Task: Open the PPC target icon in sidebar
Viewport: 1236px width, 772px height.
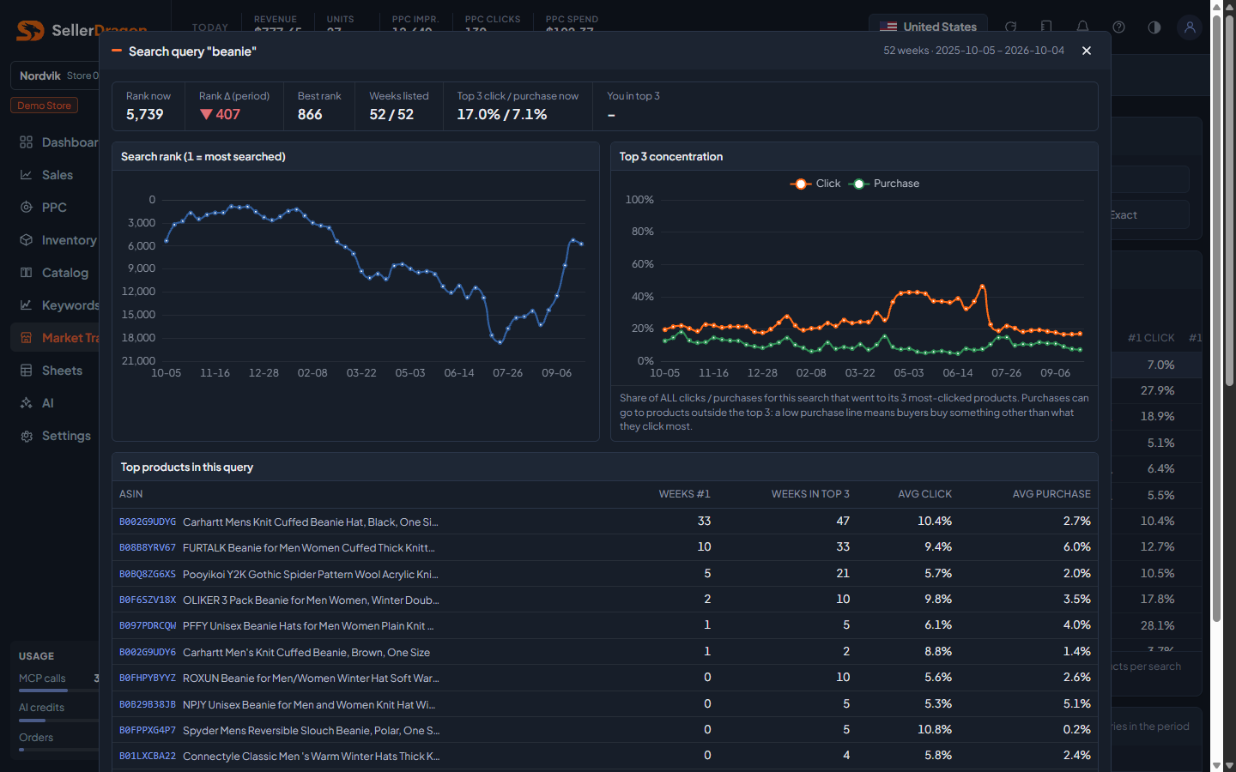Action: [27, 208]
